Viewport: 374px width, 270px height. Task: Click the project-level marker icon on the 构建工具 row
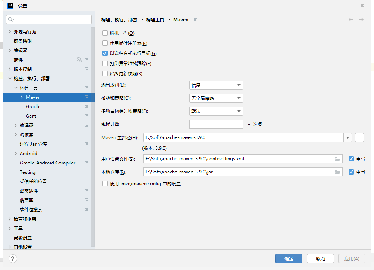[87, 88]
